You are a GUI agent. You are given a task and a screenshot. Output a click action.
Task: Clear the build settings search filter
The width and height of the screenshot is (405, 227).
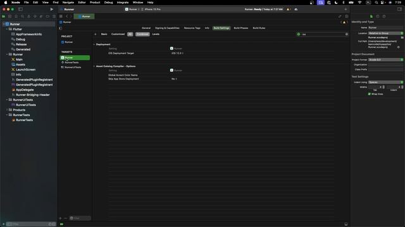[x=347, y=34]
